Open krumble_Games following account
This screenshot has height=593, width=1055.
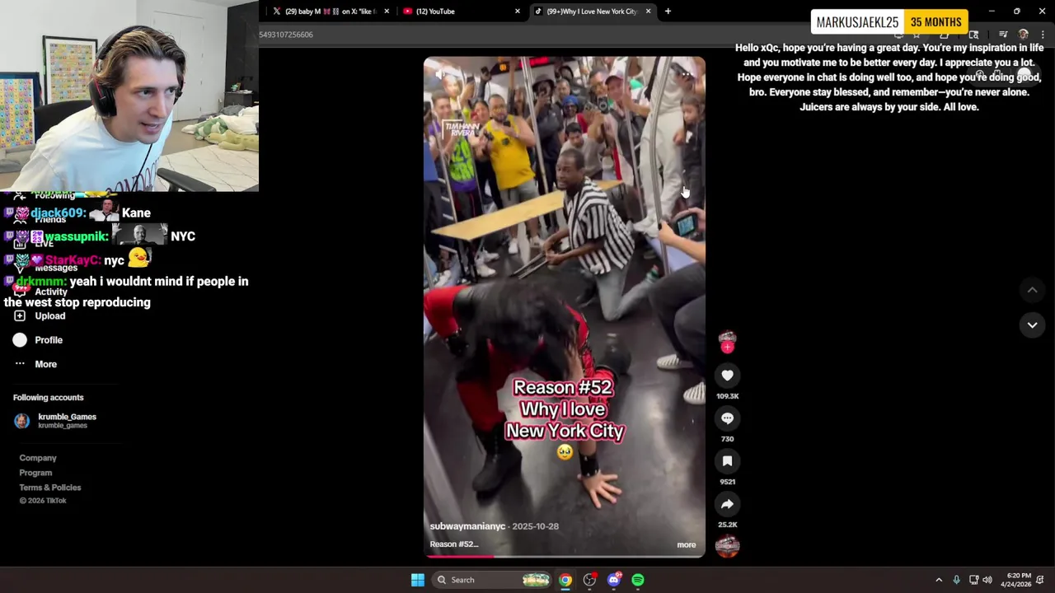[x=67, y=421]
